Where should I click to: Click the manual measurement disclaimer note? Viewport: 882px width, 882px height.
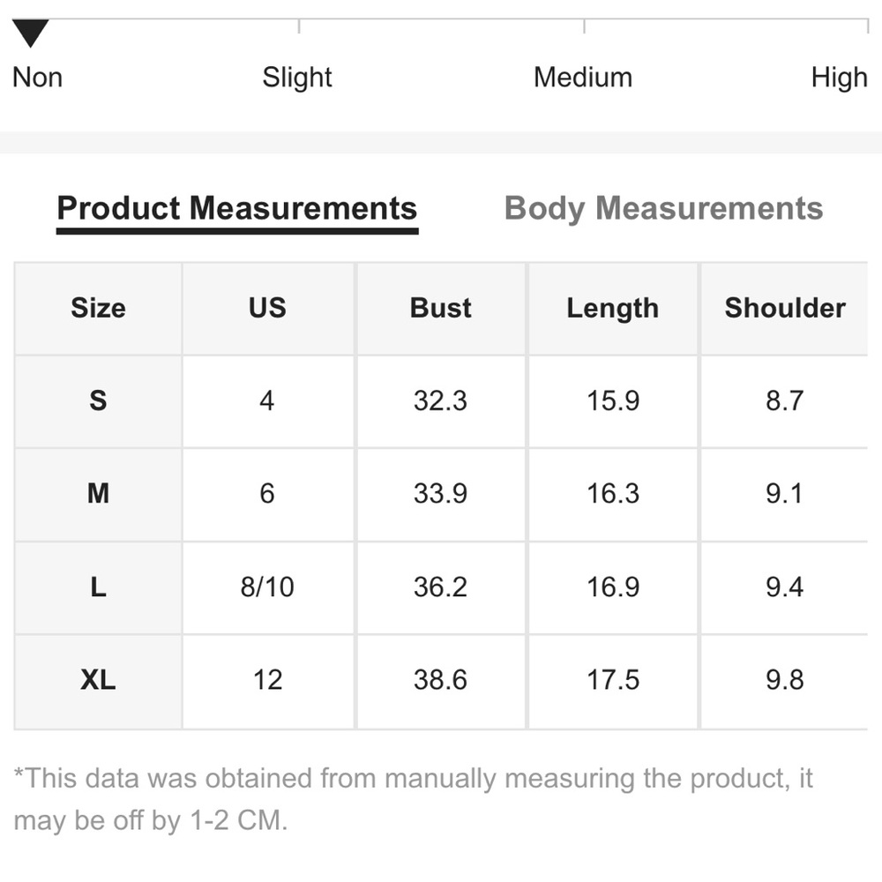coord(413,800)
